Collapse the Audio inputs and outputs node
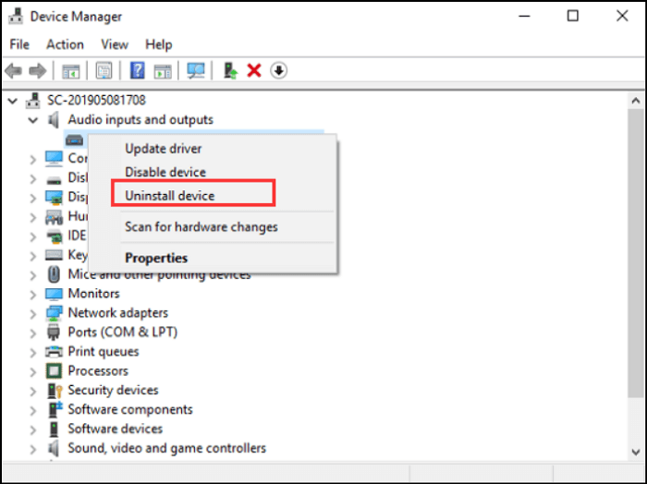Image resolution: width=647 pixels, height=484 pixels. [x=33, y=120]
